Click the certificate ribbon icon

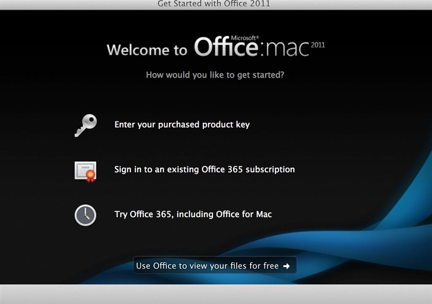[85, 172]
